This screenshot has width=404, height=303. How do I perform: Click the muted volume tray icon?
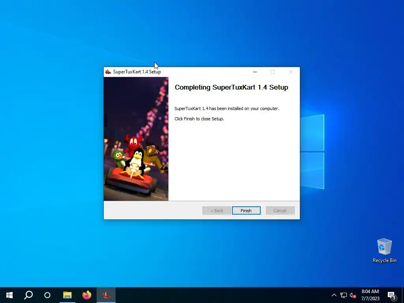click(x=353, y=295)
